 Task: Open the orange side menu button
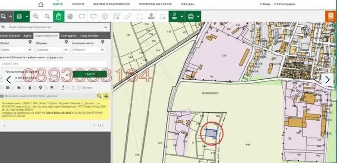click(331, 17)
